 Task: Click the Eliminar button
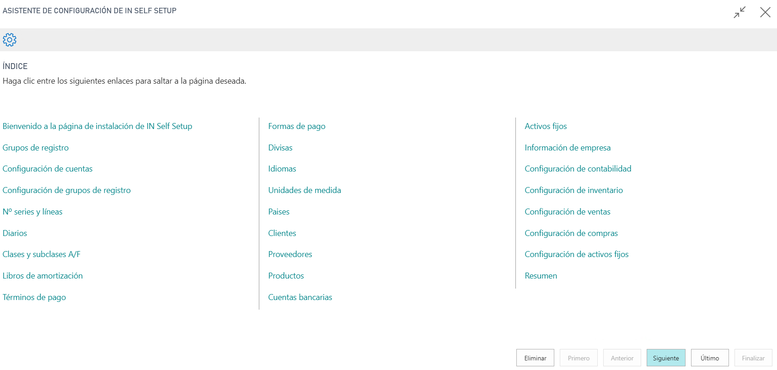coord(535,358)
